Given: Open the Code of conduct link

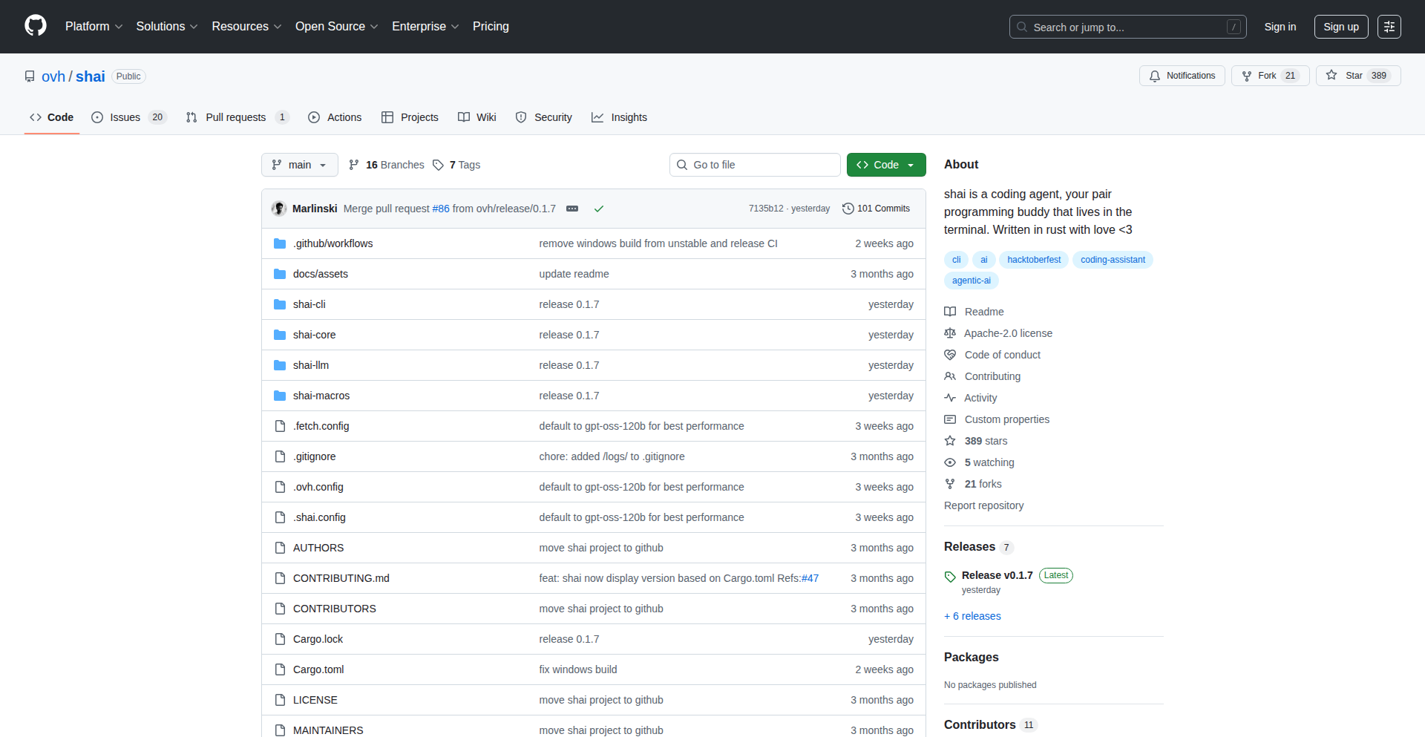Looking at the screenshot, I should [992, 355].
